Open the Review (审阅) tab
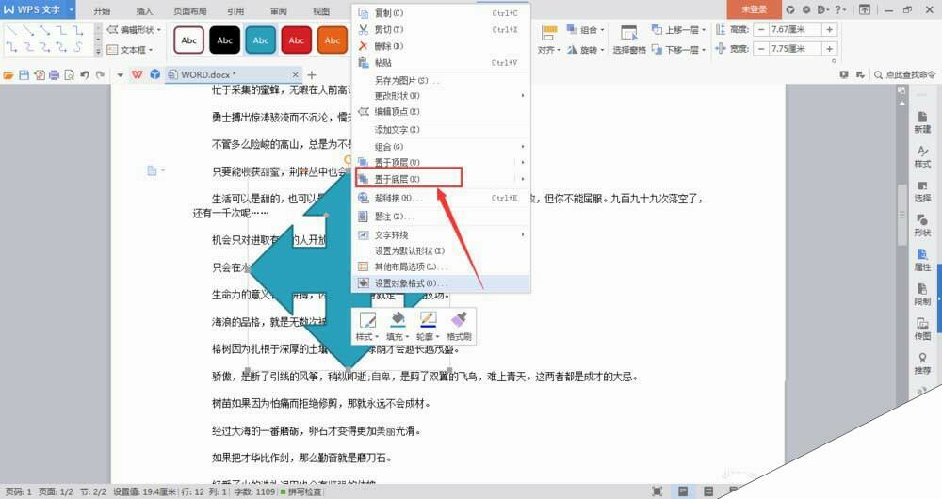 278,10
